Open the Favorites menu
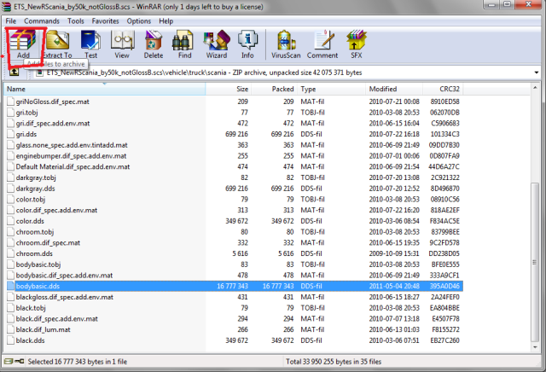546x372 pixels. (x=105, y=21)
